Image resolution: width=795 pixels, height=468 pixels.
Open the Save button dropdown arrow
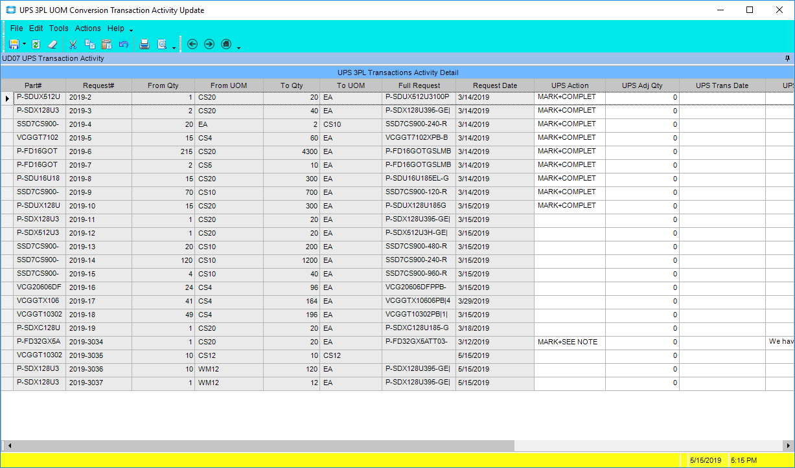click(25, 44)
